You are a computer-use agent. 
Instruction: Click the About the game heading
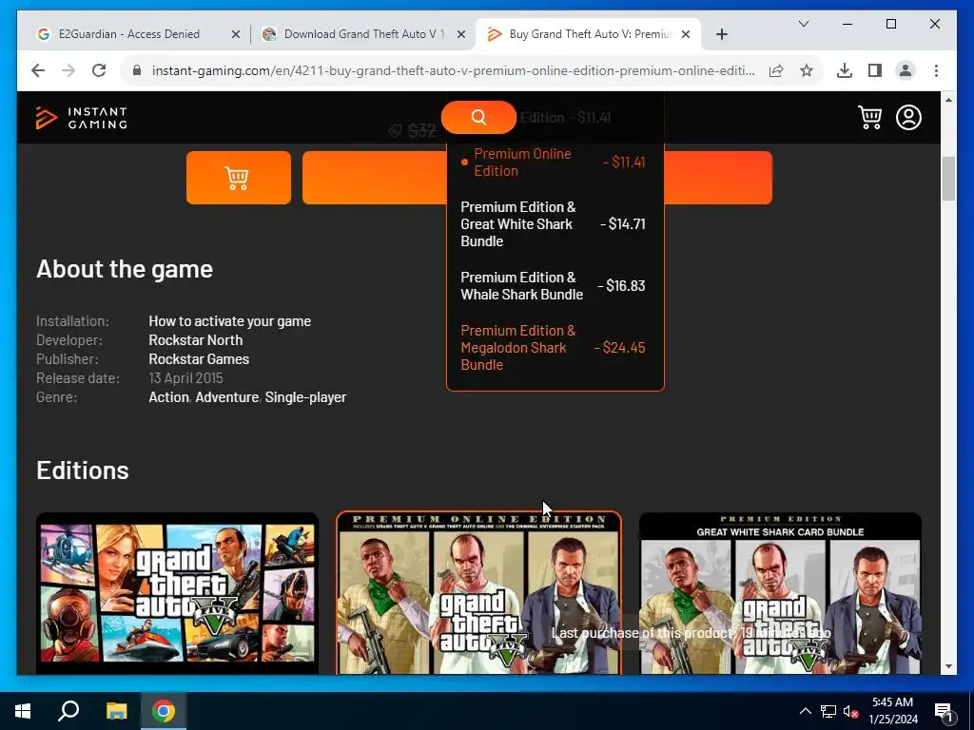(x=125, y=269)
